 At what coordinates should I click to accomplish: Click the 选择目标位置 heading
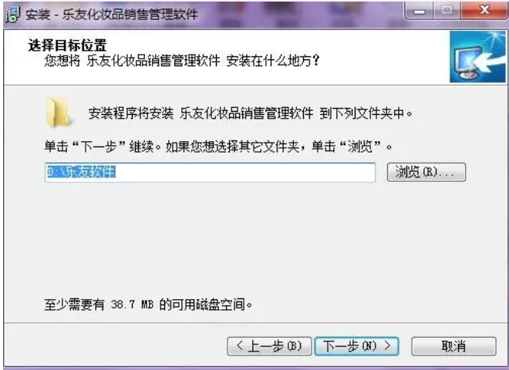pyautogui.click(x=68, y=45)
